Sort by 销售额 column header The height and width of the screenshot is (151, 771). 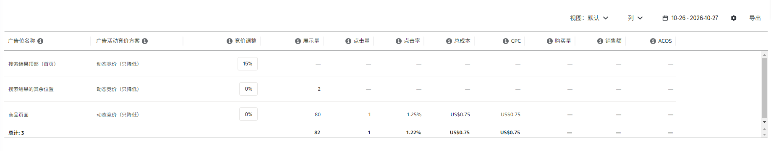tap(613, 41)
